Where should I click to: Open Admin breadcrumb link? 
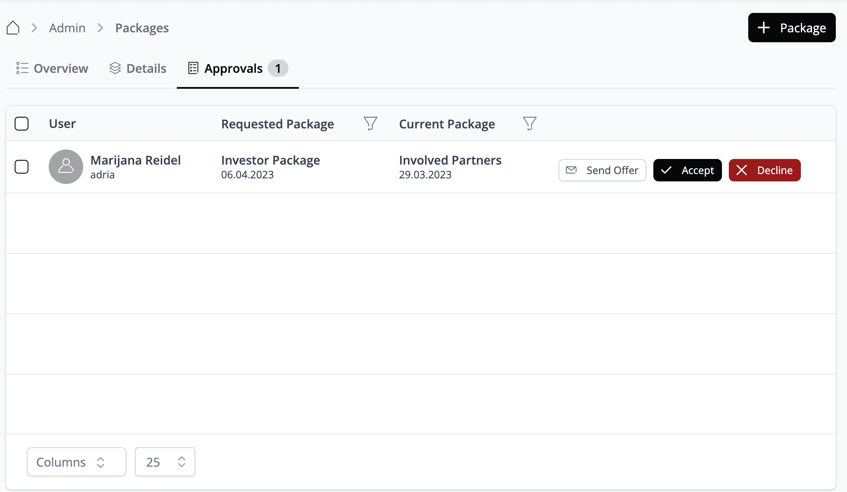(x=67, y=28)
